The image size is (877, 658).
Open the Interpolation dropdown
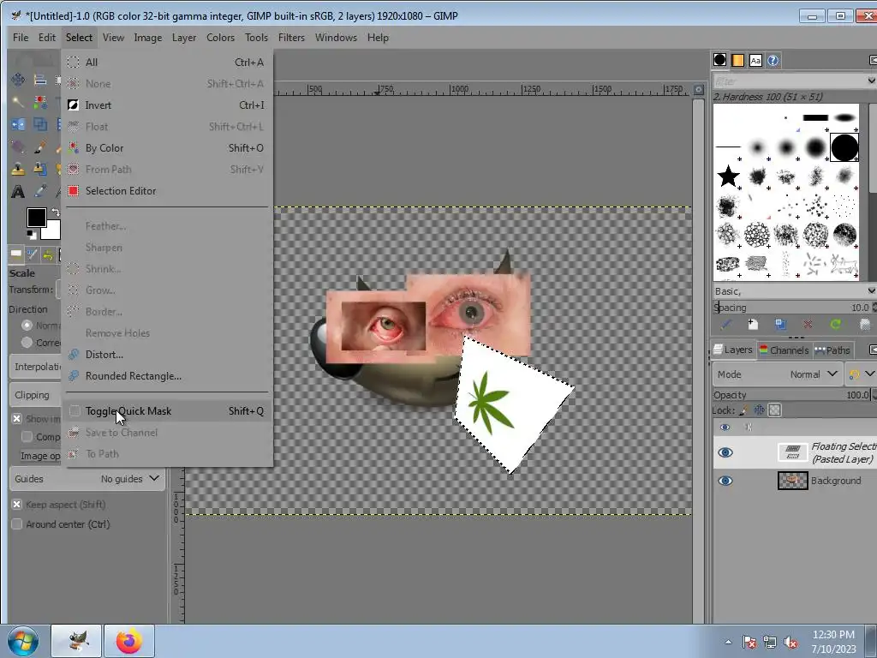click(35, 367)
